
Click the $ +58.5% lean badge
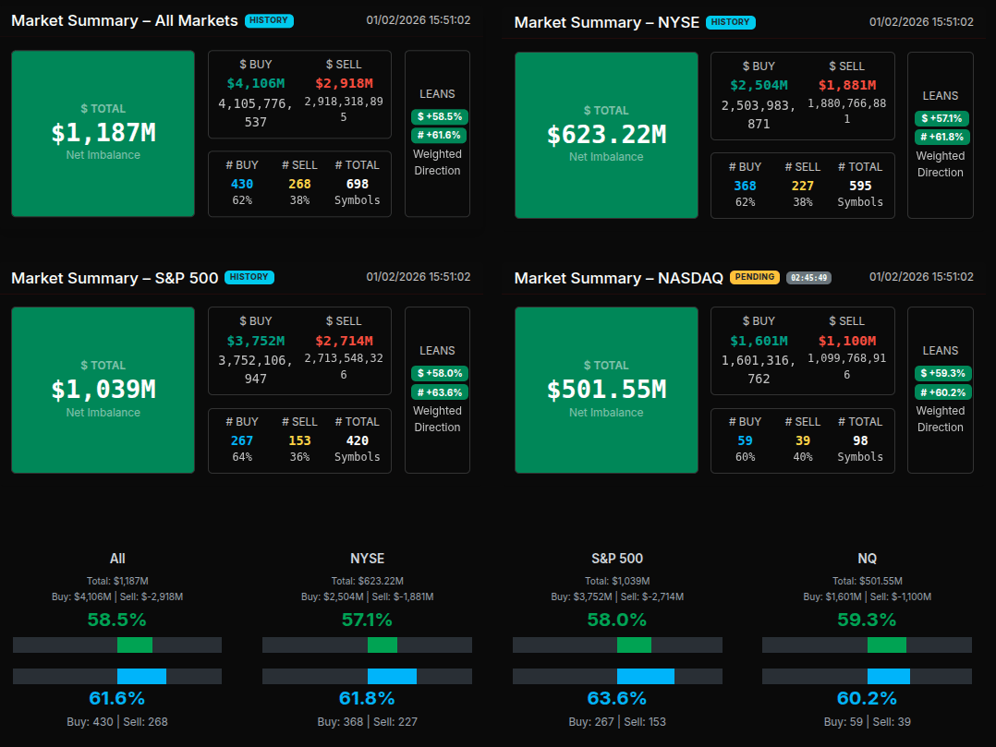tap(440, 117)
